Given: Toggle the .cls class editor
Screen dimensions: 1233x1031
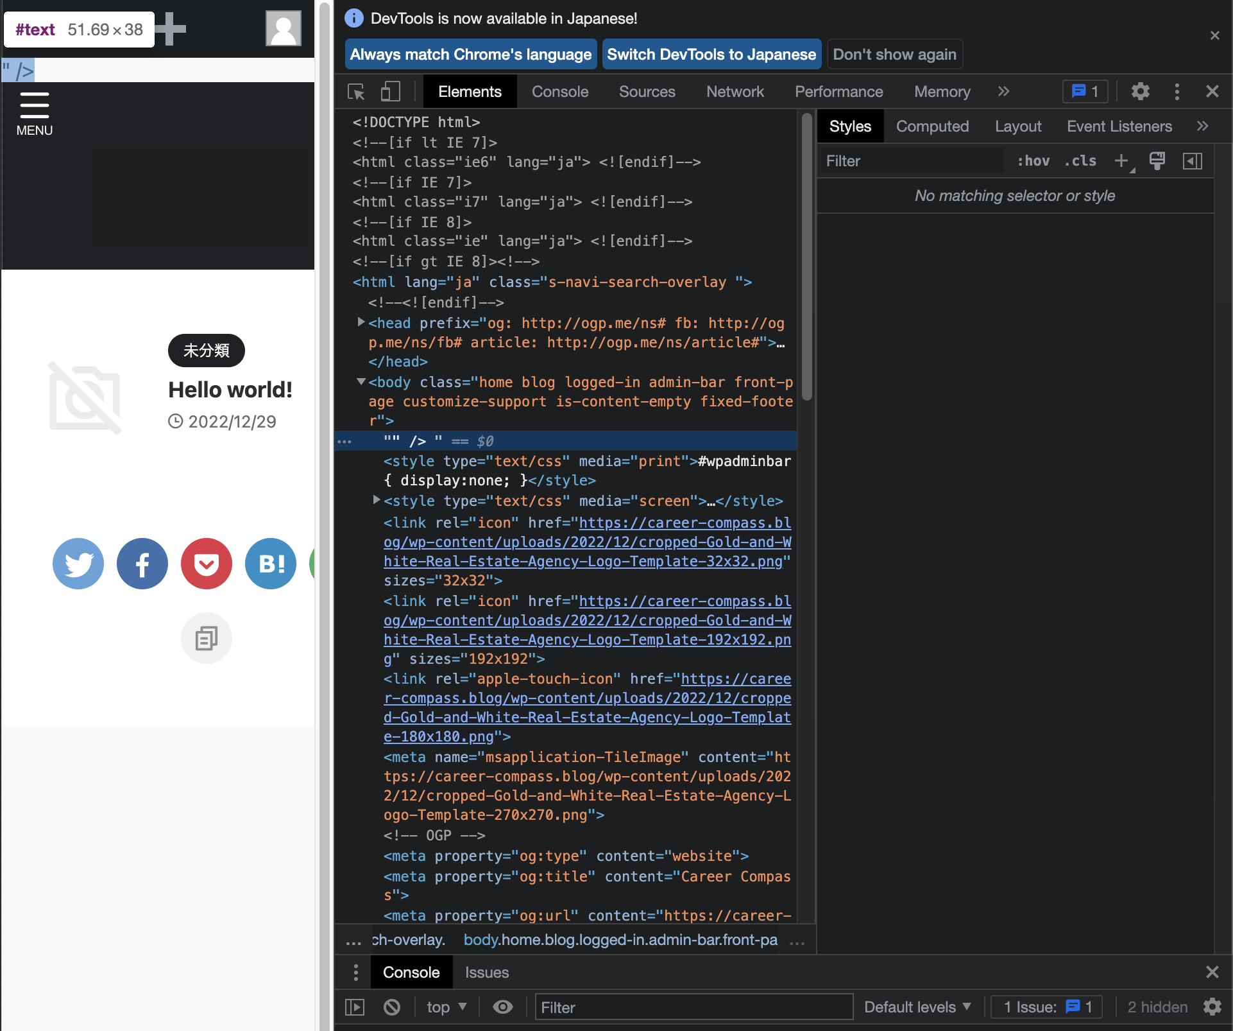Looking at the screenshot, I should [1080, 160].
